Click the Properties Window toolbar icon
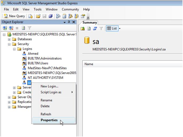This screenshot has height=137, width=183. (x=83, y=16)
